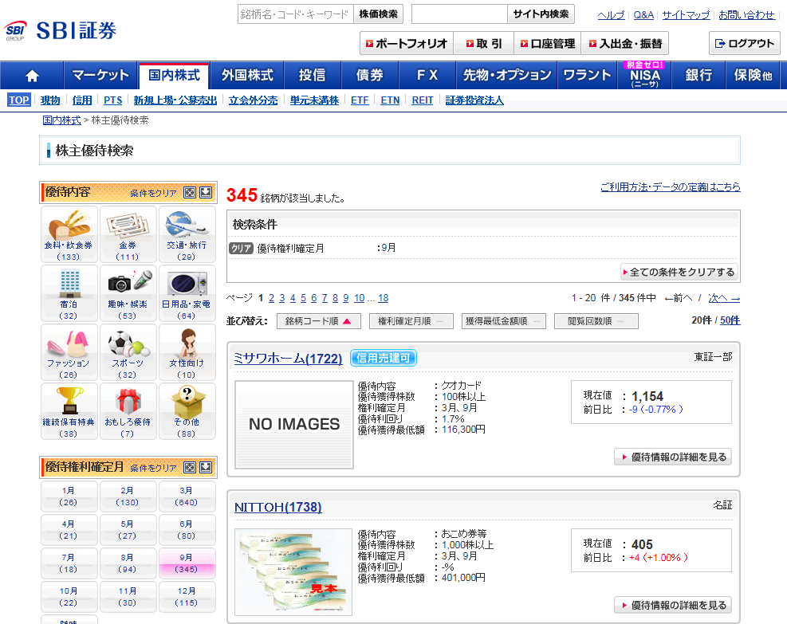Click the ログアウト button

[x=744, y=43]
